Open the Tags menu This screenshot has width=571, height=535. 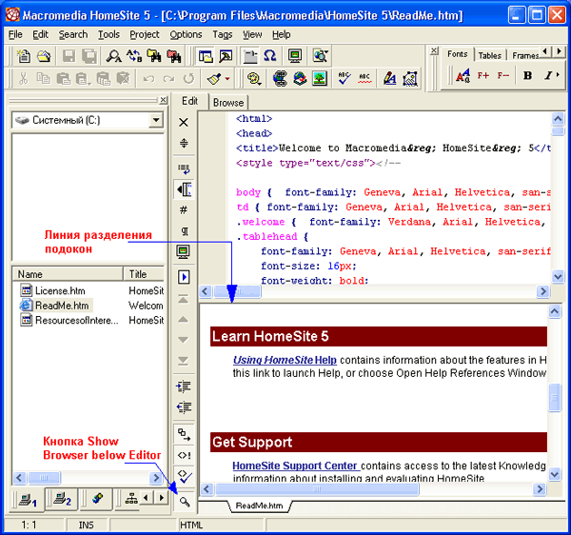point(222,34)
